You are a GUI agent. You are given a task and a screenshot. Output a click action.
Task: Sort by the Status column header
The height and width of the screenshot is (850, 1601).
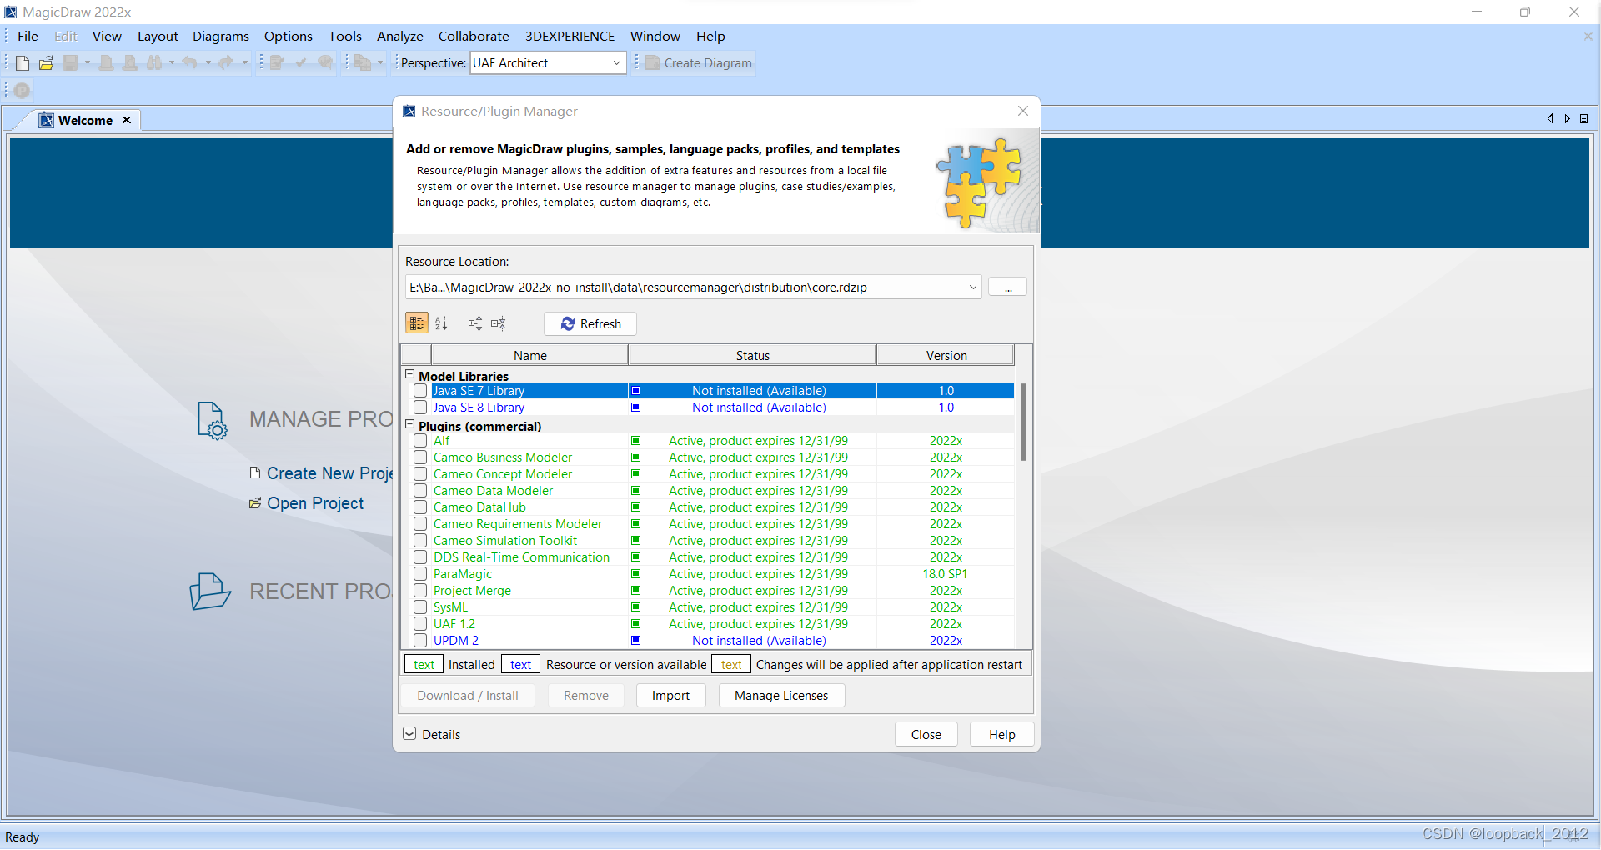pyautogui.click(x=752, y=356)
